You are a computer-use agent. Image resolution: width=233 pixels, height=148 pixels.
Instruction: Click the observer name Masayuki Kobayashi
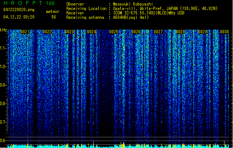pos(133,4)
